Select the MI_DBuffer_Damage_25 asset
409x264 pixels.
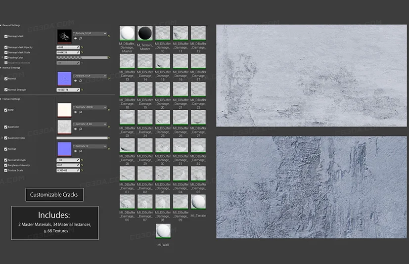coord(163,117)
